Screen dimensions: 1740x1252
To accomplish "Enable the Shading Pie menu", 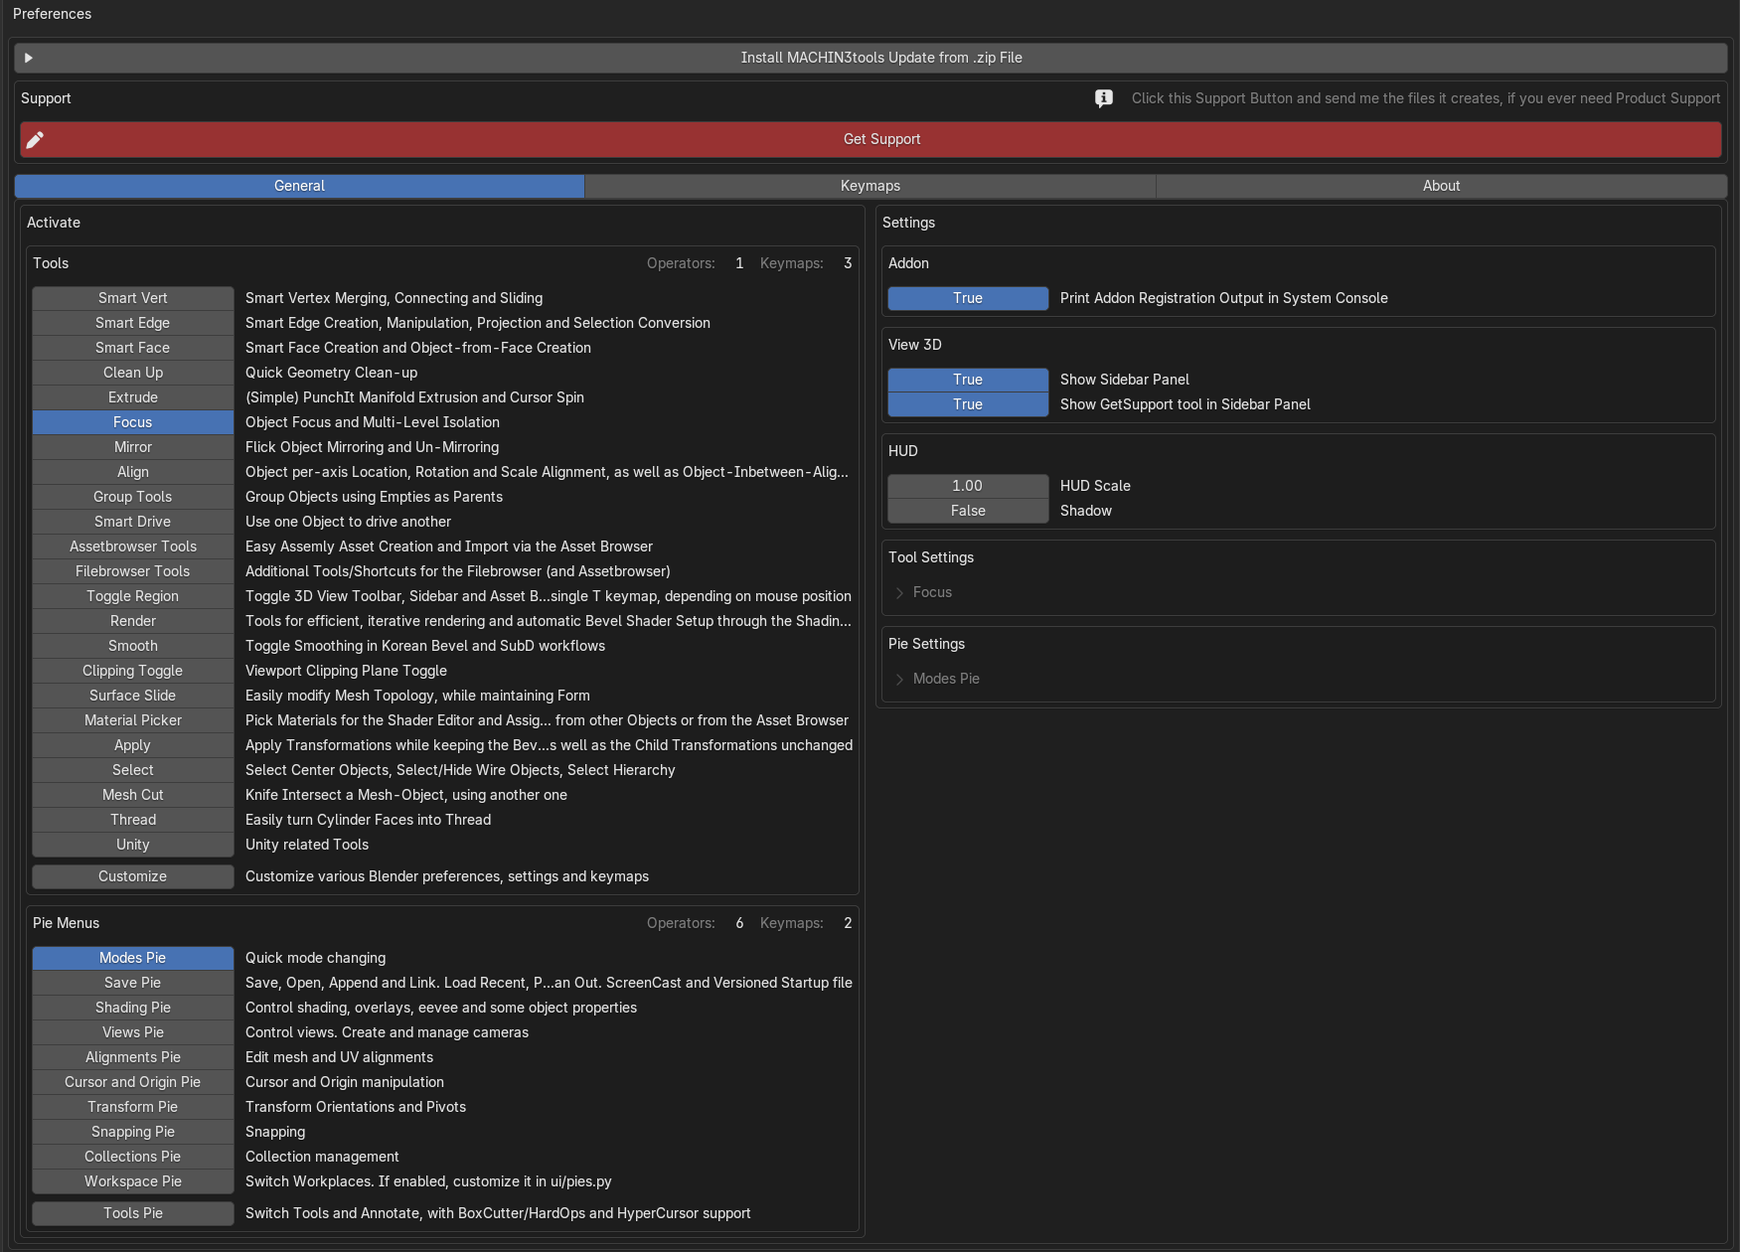I will coord(133,1008).
